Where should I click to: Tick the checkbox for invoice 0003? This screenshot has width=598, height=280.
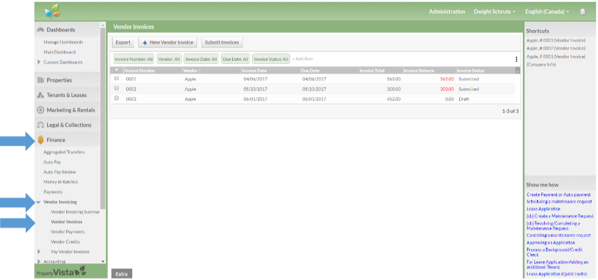[116, 98]
